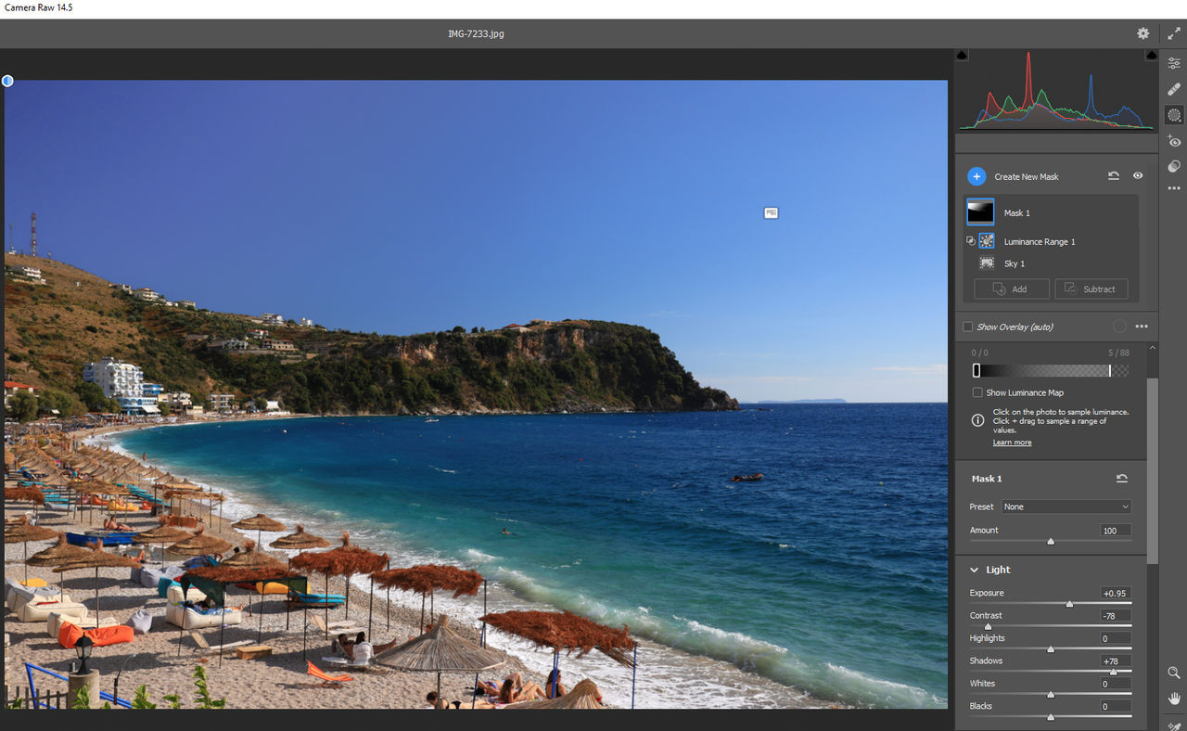The width and height of the screenshot is (1187, 731).
Task: Click the white balance eyedropper tool at bottom
Action: (1174, 726)
